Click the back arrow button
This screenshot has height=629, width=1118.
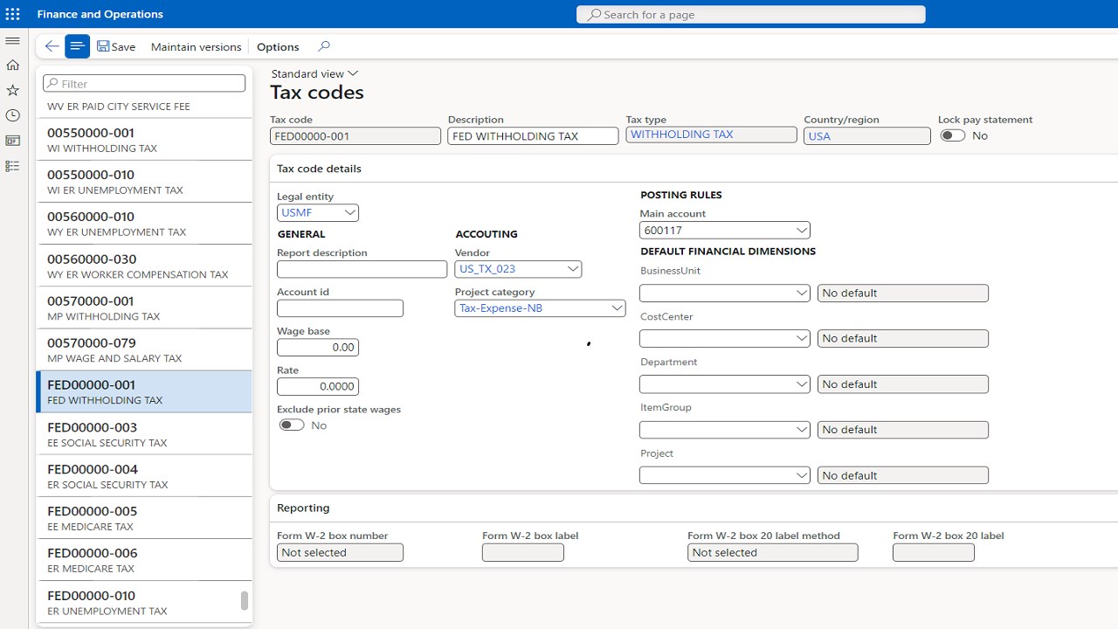pyautogui.click(x=52, y=46)
